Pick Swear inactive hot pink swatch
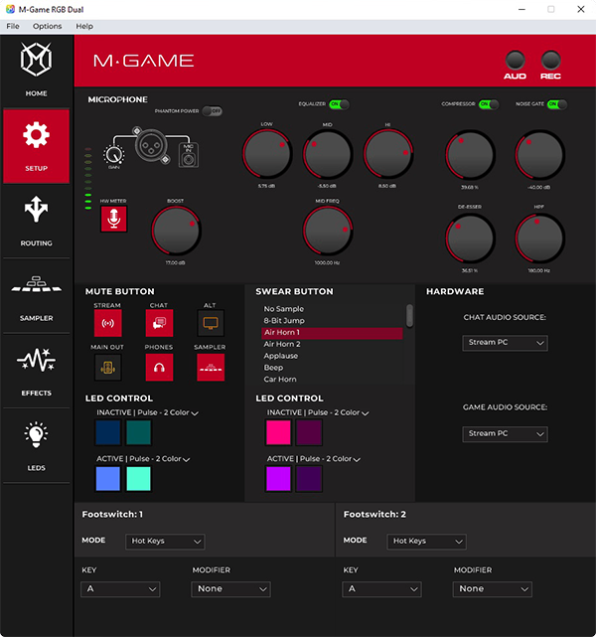Image resolution: width=596 pixels, height=637 pixels. tap(278, 432)
